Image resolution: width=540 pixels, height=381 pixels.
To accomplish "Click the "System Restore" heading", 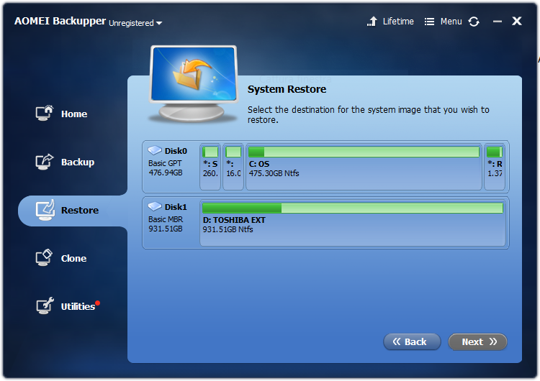I will click(287, 89).
